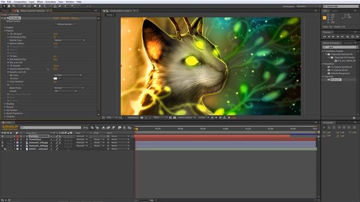
Task: Enable frame blending for the composition
Action: click(x=109, y=127)
